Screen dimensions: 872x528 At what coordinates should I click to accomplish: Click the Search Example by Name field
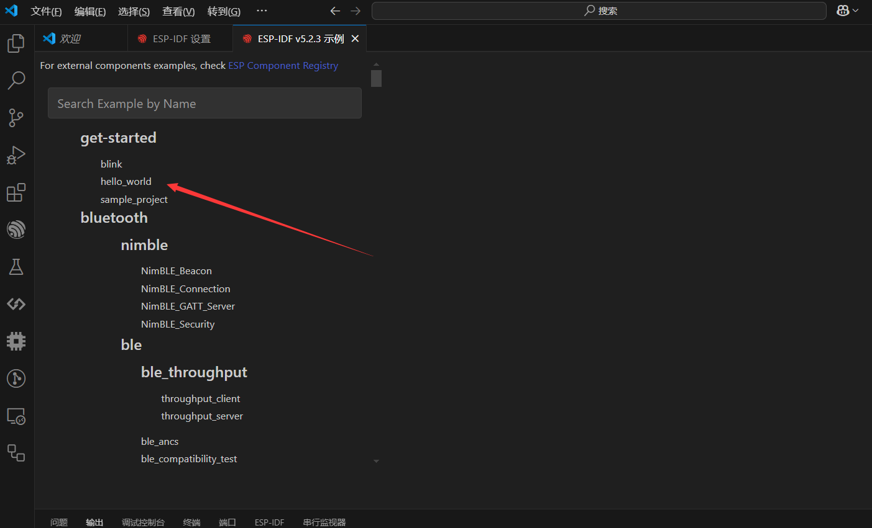coord(204,104)
